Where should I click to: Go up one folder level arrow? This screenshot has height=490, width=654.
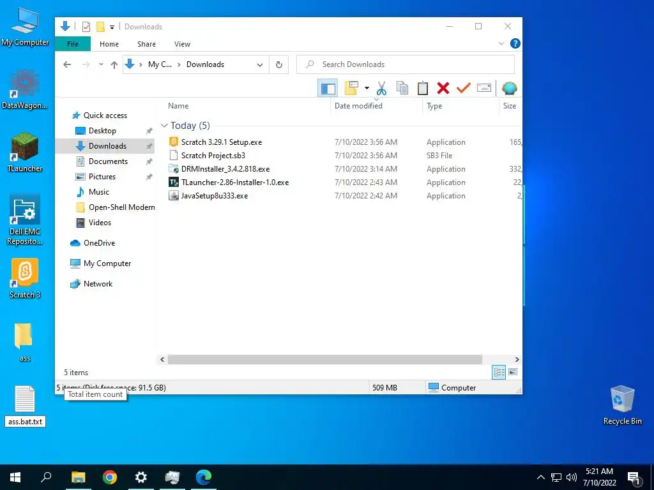(114, 64)
